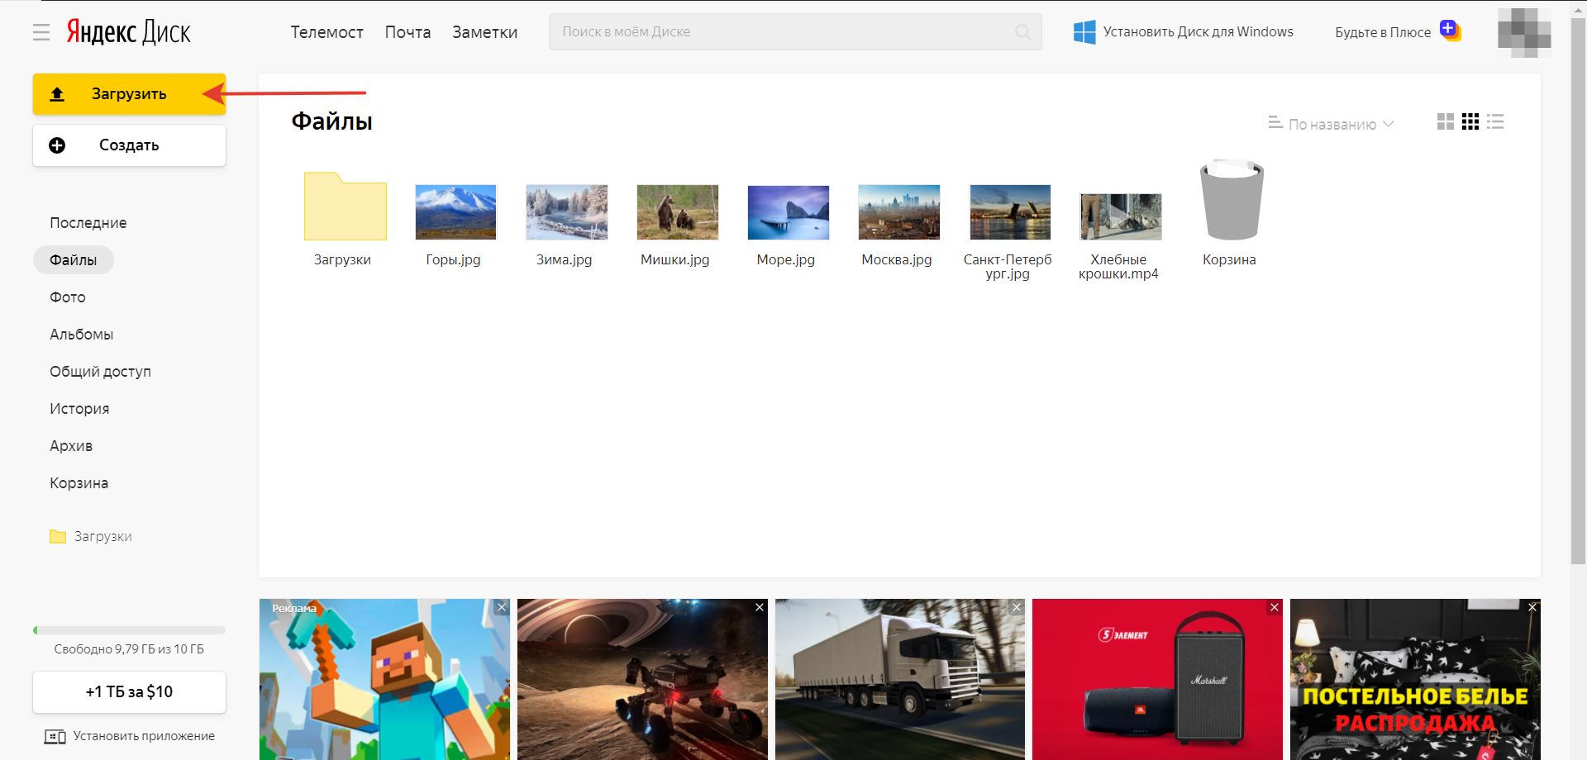Click the user profile avatar
The image size is (1587, 760).
(x=1523, y=33)
